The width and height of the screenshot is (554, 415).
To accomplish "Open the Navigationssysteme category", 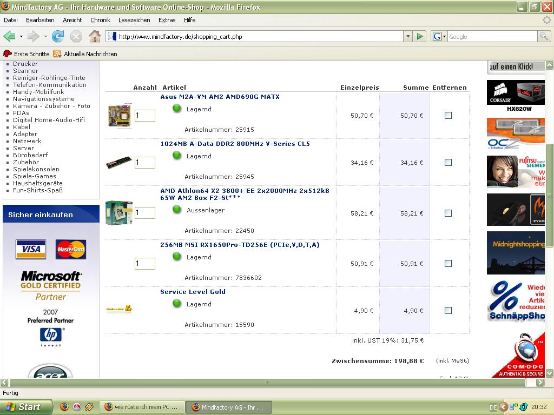I will click(x=44, y=99).
